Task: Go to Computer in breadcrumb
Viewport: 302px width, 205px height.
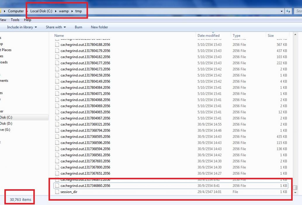Action: click(16, 11)
